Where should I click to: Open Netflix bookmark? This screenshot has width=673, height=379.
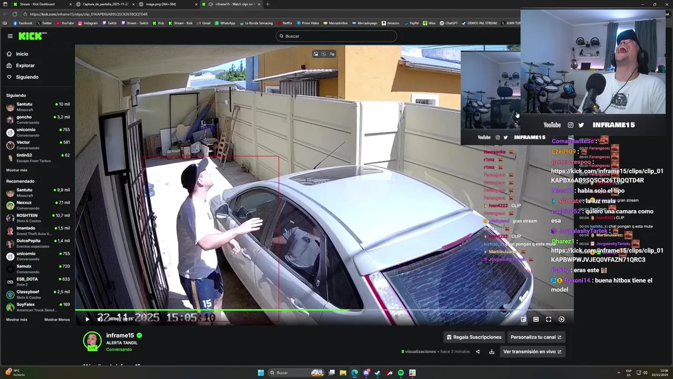[284, 23]
